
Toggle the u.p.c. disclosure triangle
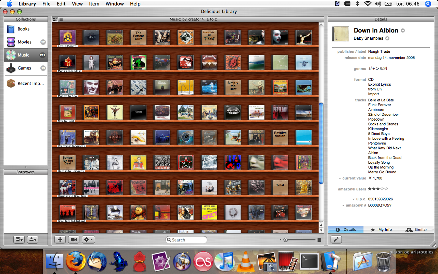[353, 199]
